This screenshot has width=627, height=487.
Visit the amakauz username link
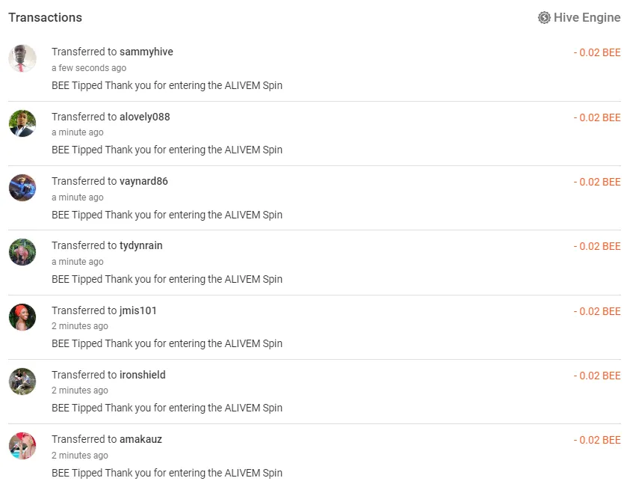coord(140,439)
